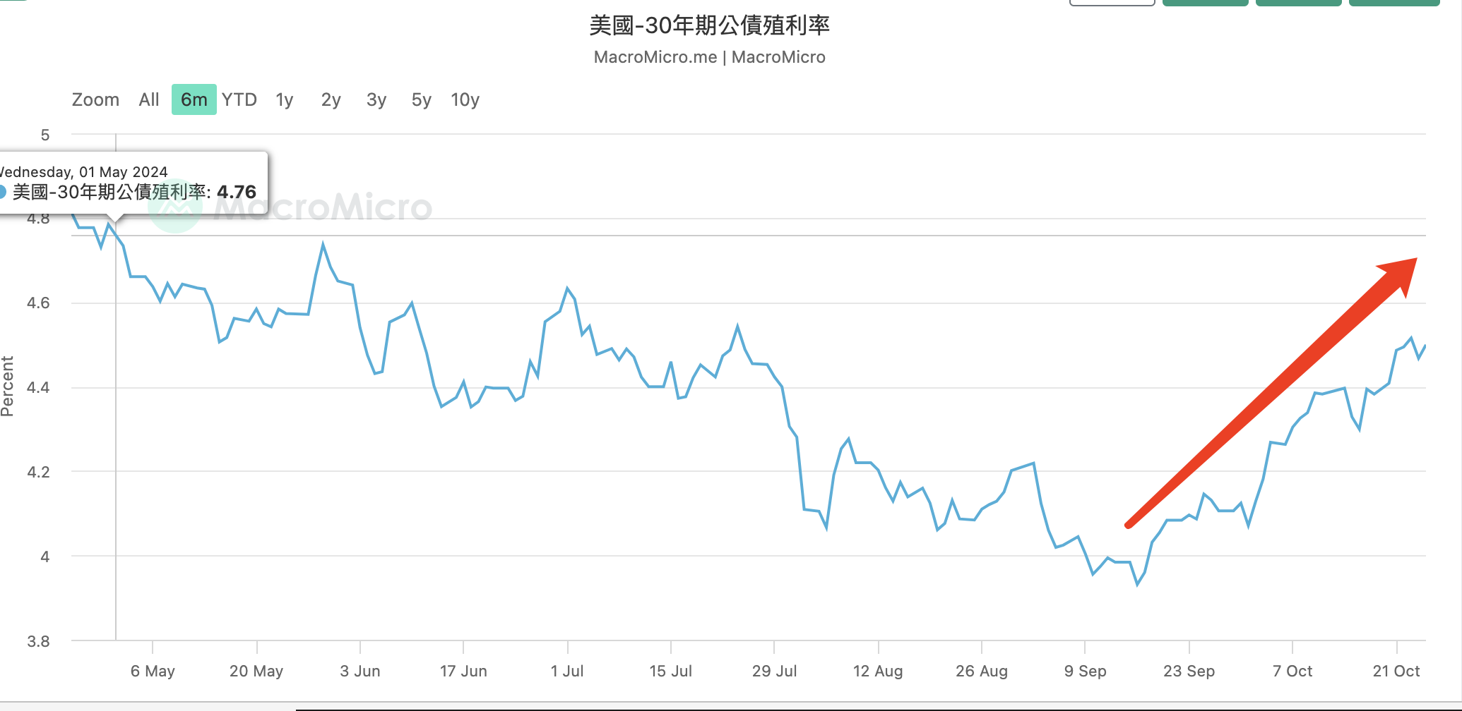Screen dimensions: 1462x711
Task: Enable the YTD view
Action: pyautogui.click(x=239, y=99)
